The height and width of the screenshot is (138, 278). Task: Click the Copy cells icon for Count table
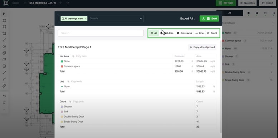click(70, 102)
